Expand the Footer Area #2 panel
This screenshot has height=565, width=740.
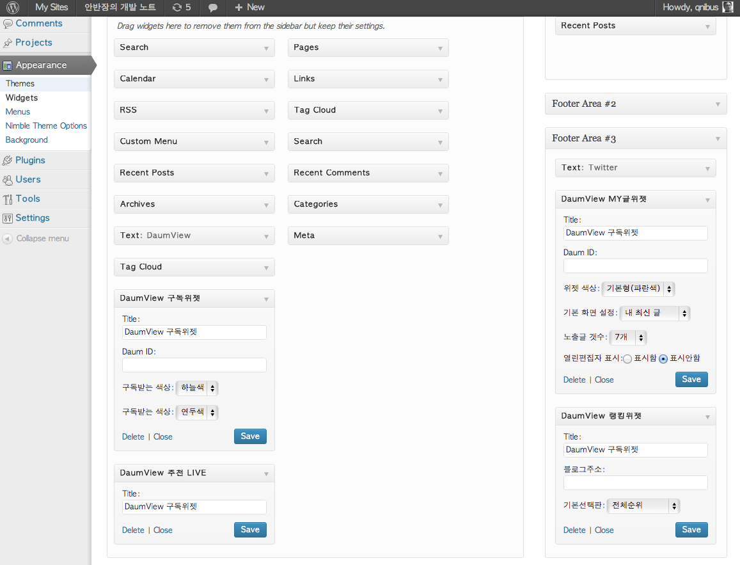pos(636,104)
